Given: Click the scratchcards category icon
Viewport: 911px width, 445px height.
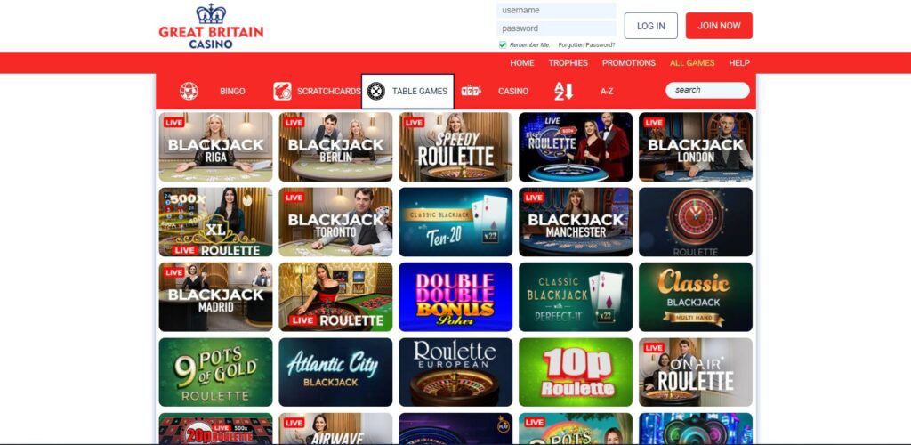Looking at the screenshot, I should click(282, 91).
